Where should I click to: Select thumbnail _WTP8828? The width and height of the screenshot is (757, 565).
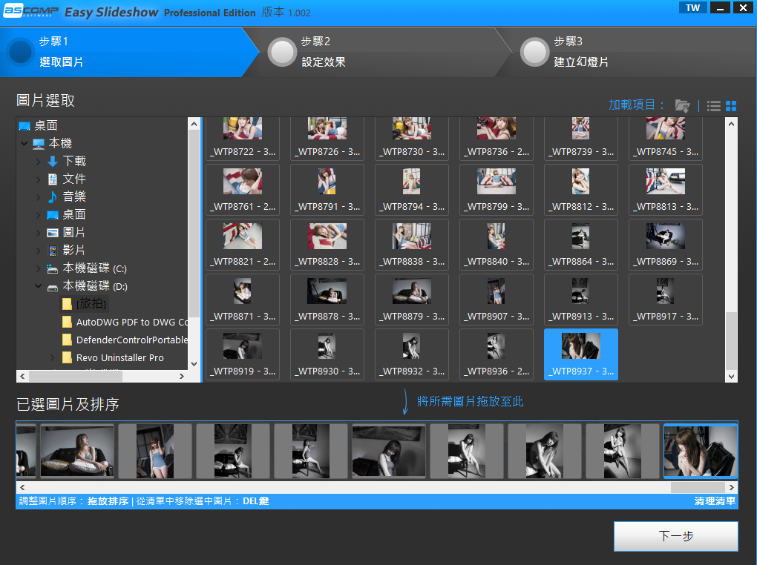(327, 245)
